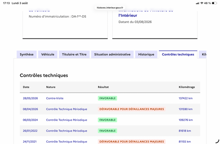Click the 109276 km mileage value
Image resolution: width=220 pixels, height=144 pixels.
pyautogui.click(x=186, y=120)
